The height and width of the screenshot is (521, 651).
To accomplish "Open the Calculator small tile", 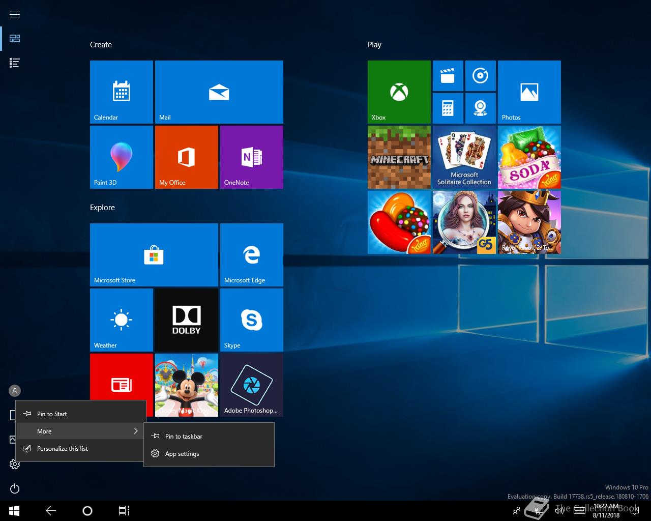I will tap(448, 108).
